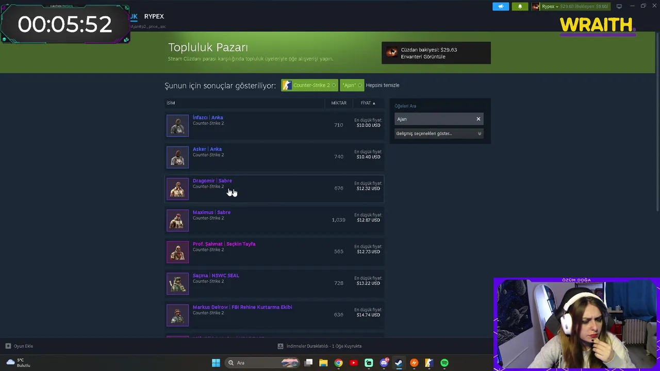The image size is (660, 371).
Task: Click the wallet balance avatar image
Action: pos(391,53)
